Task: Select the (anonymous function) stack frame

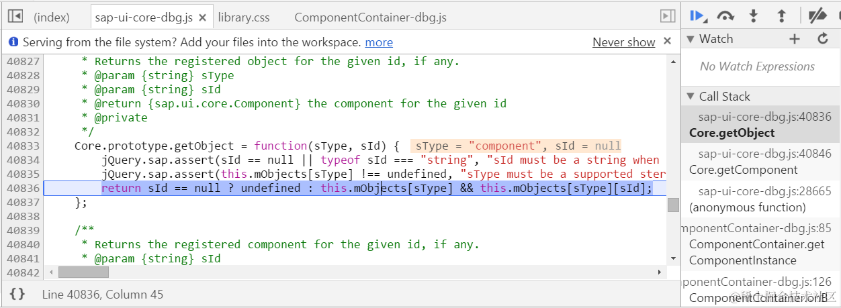Action: click(x=760, y=199)
